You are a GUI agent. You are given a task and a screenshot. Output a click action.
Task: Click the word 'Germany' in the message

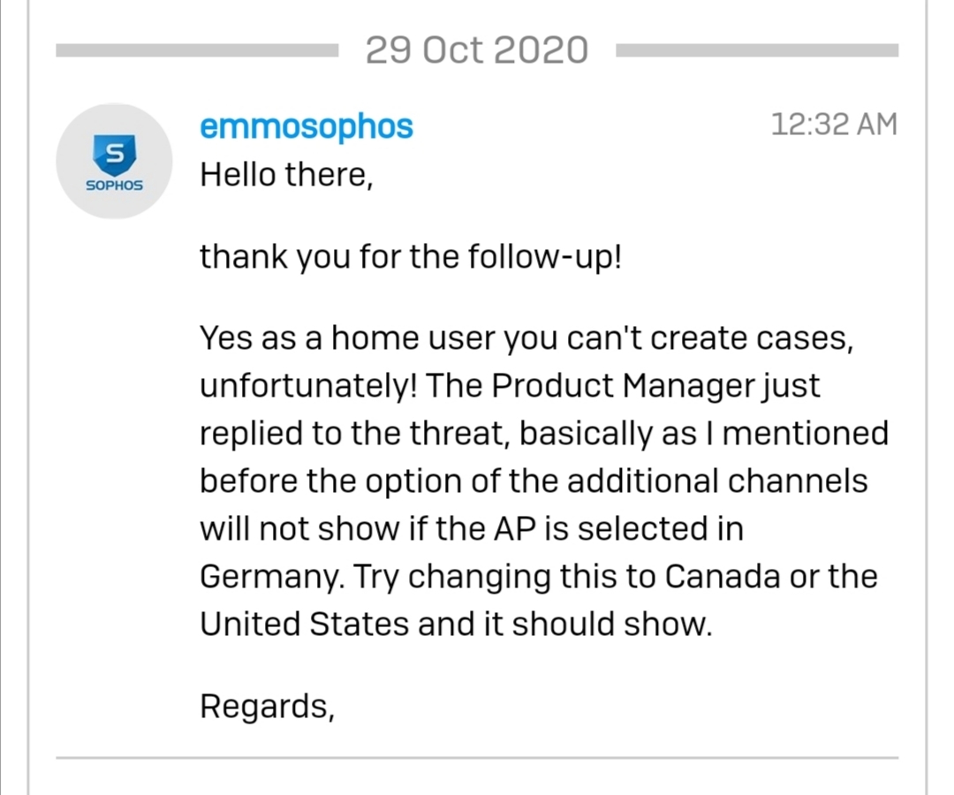(272, 577)
